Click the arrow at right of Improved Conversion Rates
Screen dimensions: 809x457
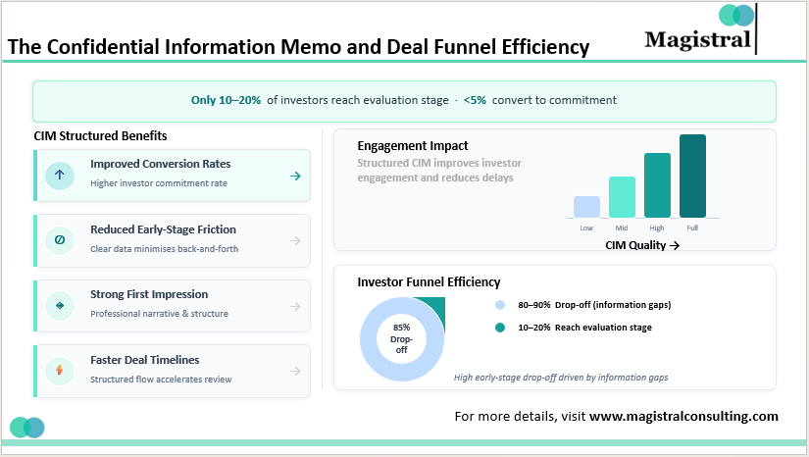click(295, 176)
